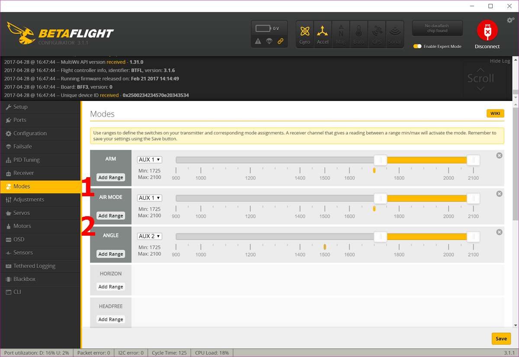Click the Mag sensor icon

(341, 33)
